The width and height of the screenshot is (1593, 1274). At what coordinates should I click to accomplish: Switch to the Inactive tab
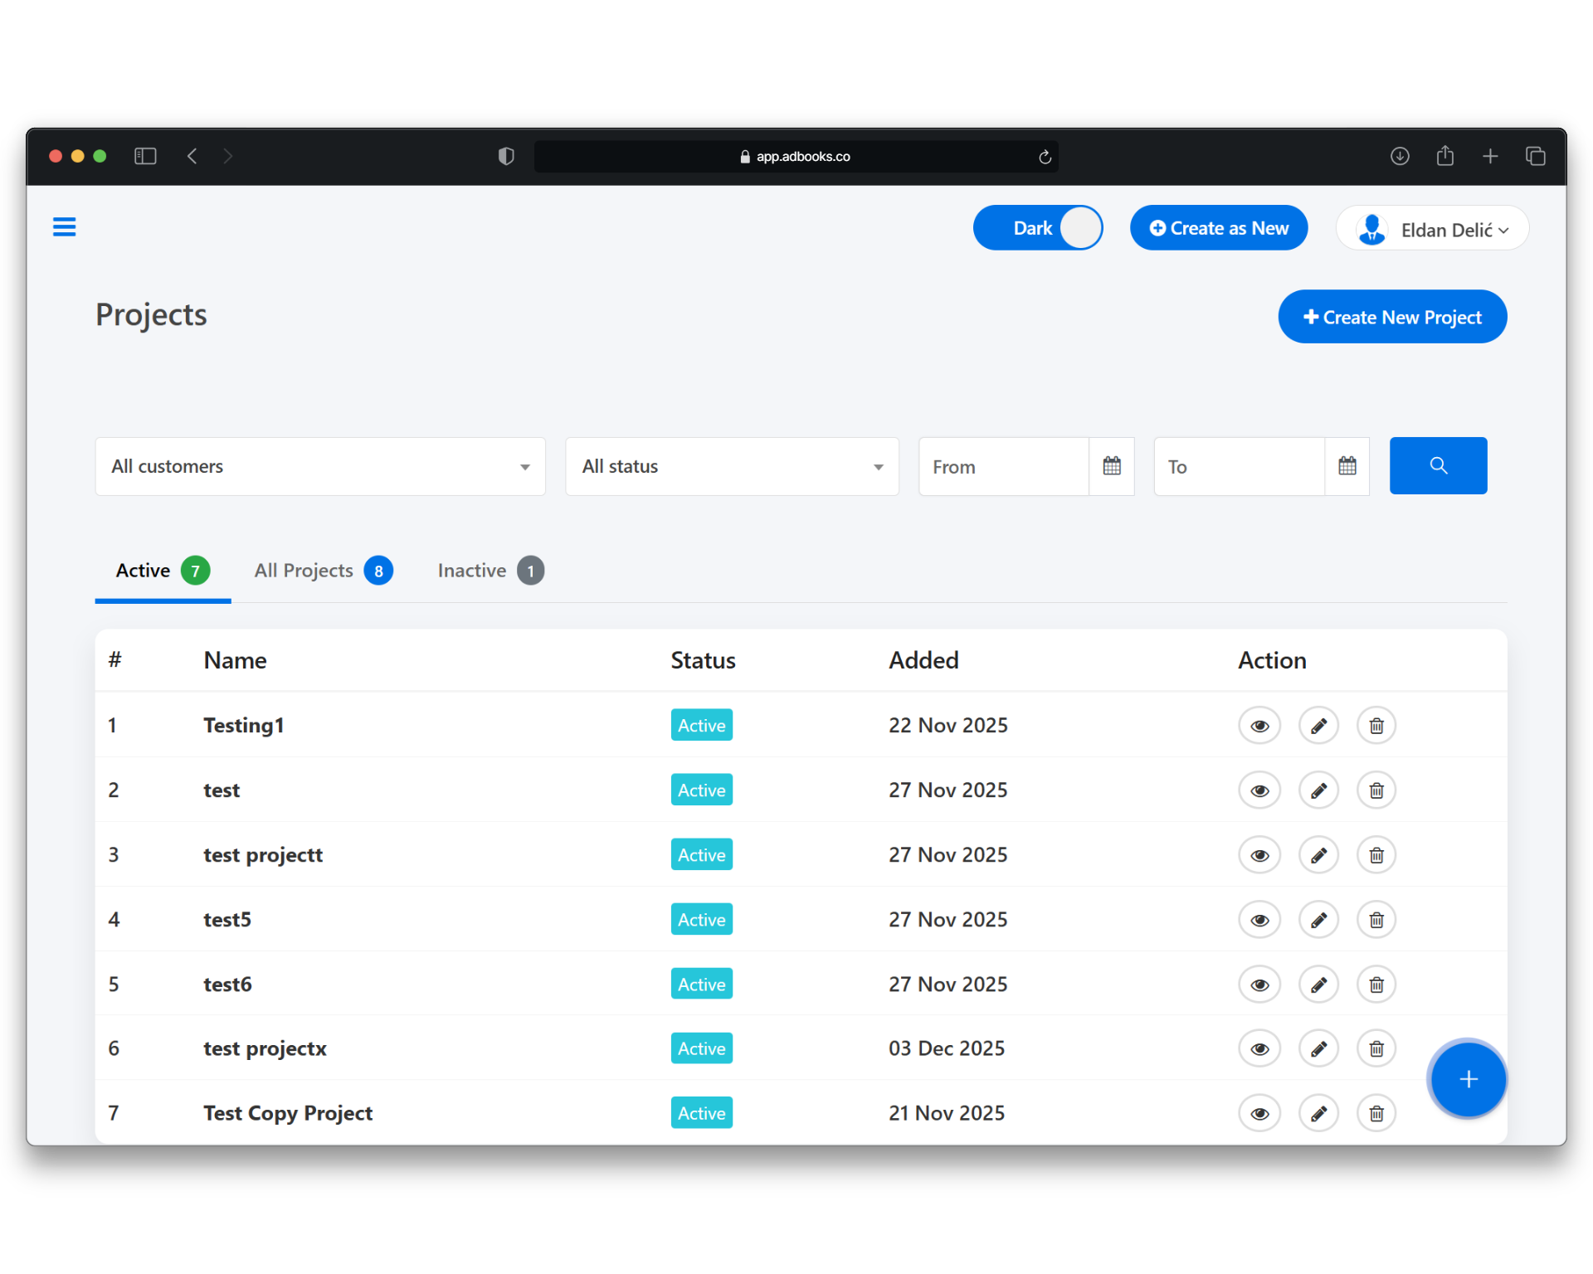click(490, 571)
